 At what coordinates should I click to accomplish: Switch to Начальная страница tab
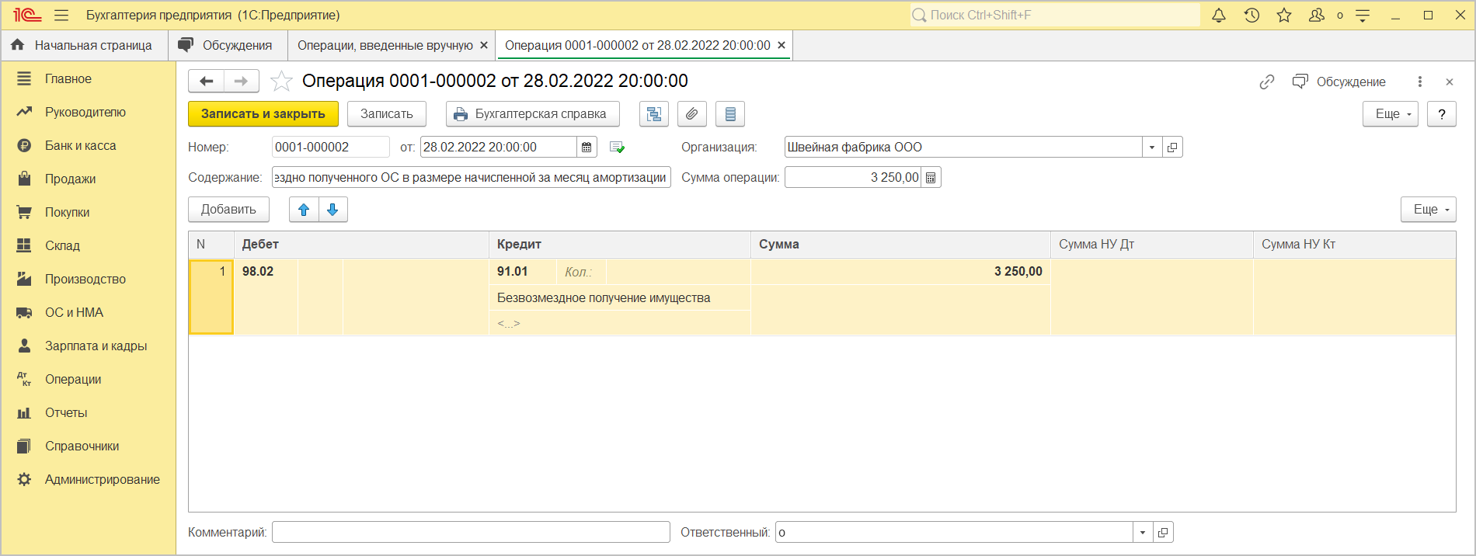tap(84, 45)
